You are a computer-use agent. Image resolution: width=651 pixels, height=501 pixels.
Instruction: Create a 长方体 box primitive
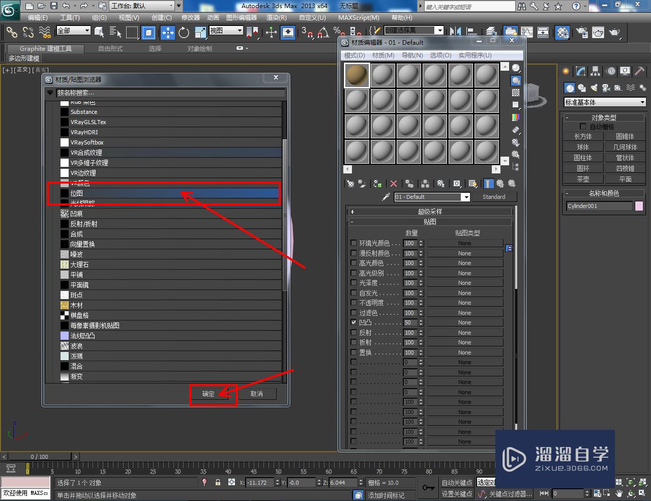coord(583,136)
